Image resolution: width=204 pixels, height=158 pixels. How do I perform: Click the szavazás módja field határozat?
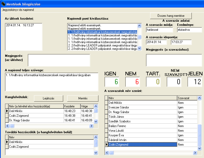159,30
